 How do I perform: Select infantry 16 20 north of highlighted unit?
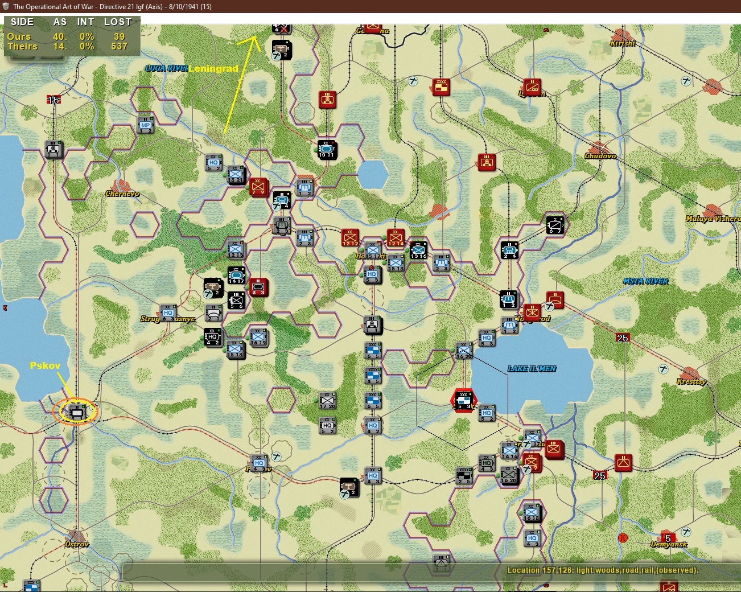[x=464, y=350]
